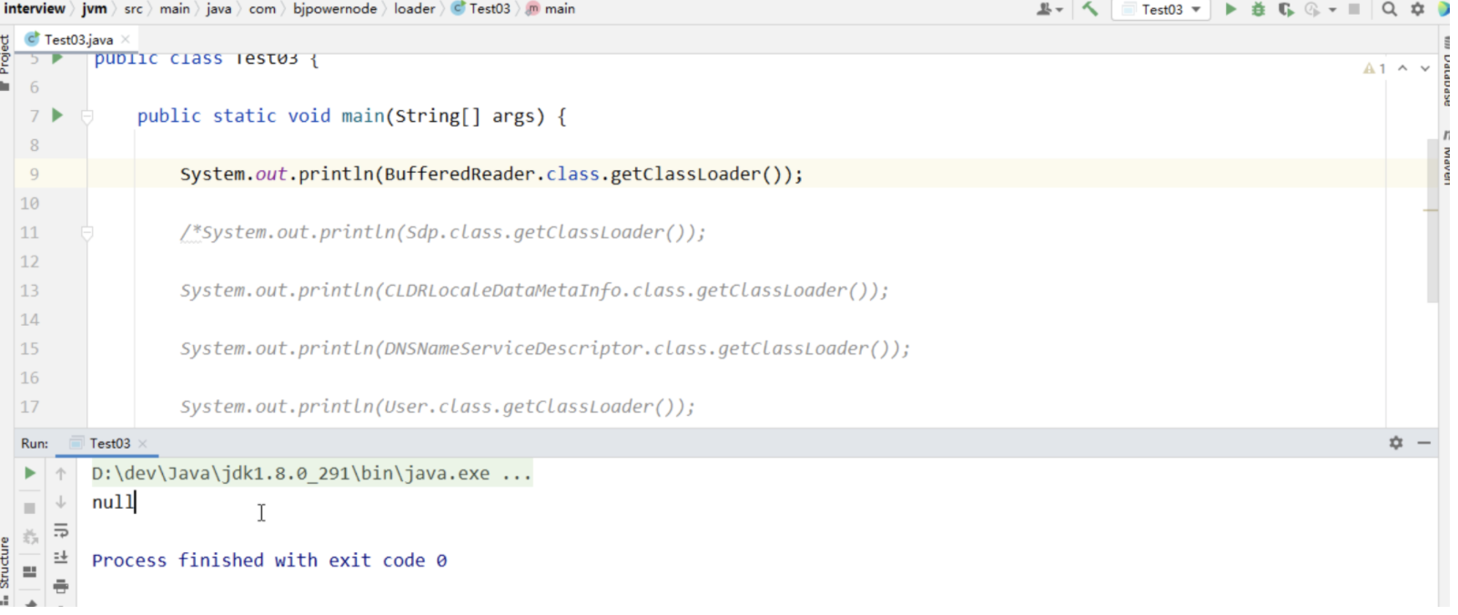The width and height of the screenshot is (1458, 615).
Task: Run Test03 with coverage
Action: 1285,9
